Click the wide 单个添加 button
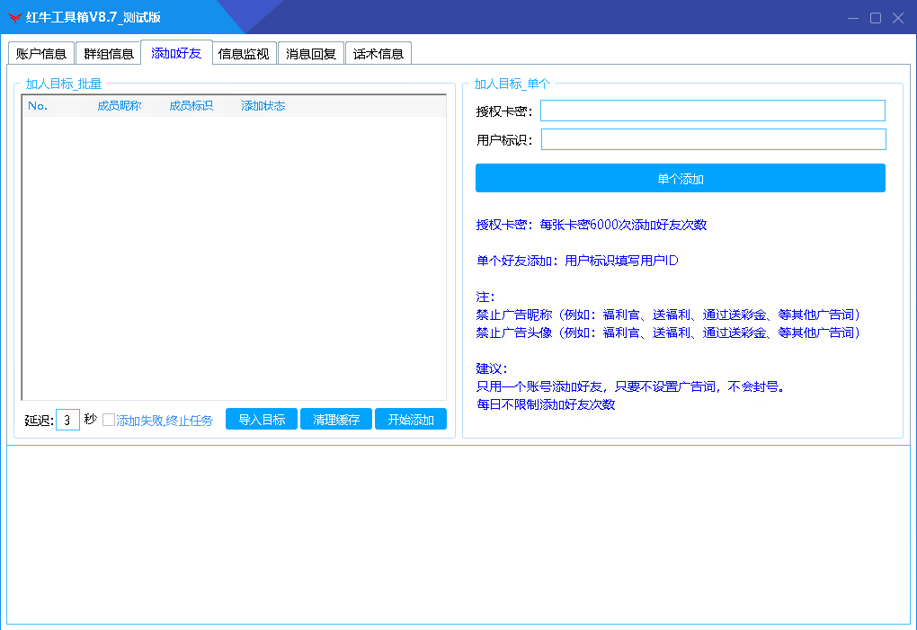917x630 pixels. 680,178
